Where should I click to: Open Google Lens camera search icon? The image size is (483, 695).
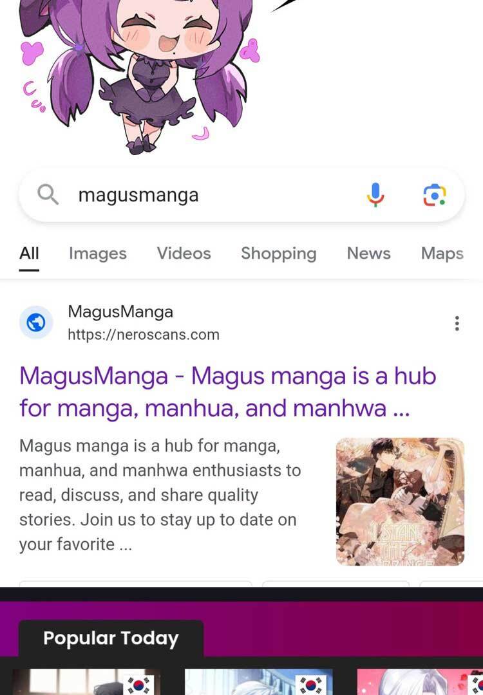(x=434, y=195)
